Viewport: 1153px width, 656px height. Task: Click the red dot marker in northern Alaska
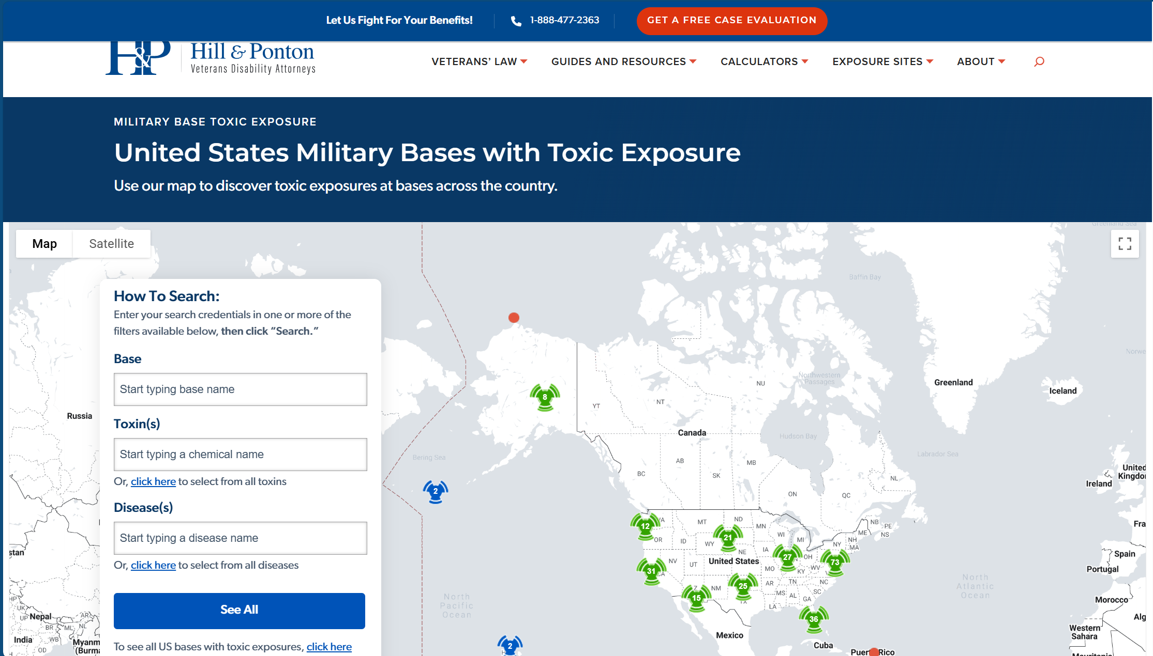point(514,318)
